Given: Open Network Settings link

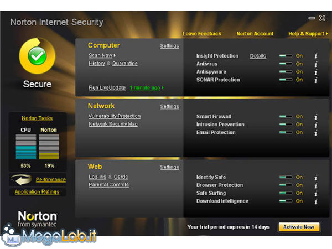Looking at the screenshot, I should click(x=170, y=106).
